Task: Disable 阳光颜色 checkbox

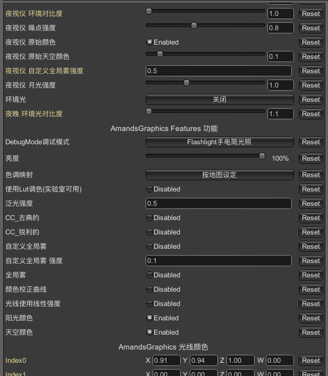Action: (x=149, y=318)
